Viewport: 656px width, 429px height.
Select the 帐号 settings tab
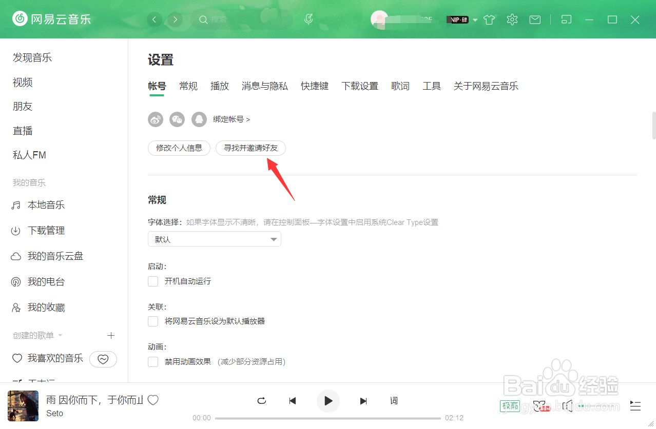(157, 86)
